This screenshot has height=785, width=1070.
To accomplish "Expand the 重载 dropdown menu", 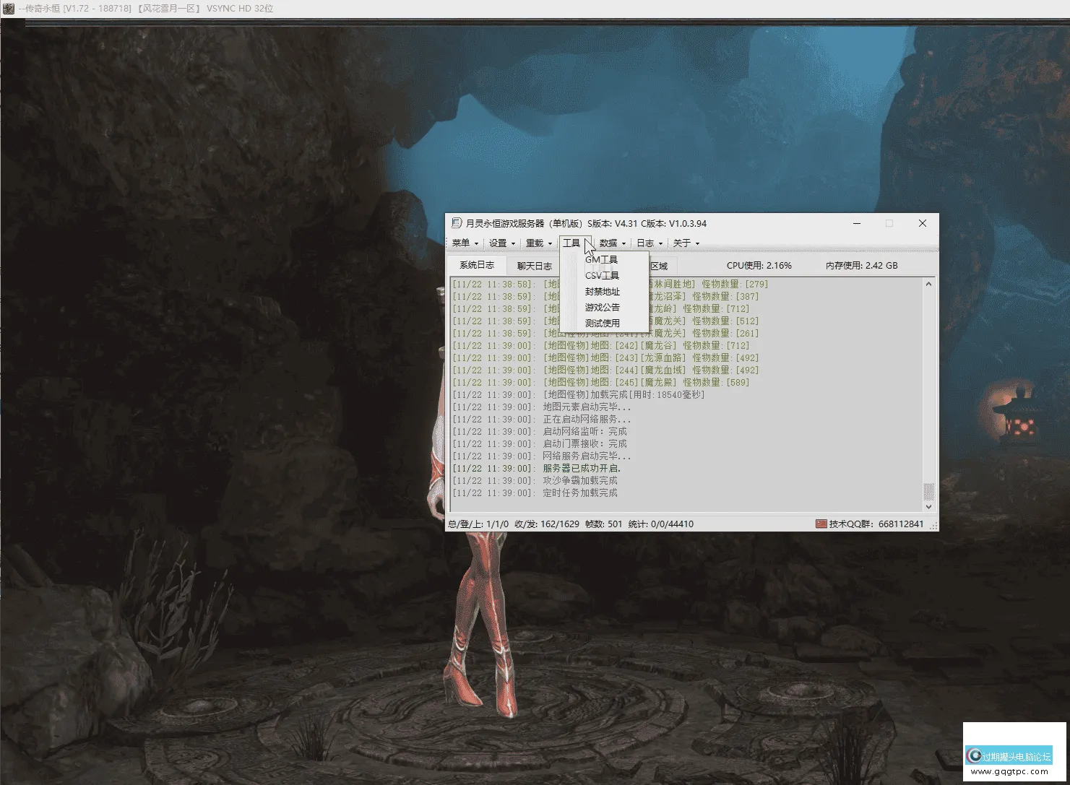I will point(538,243).
